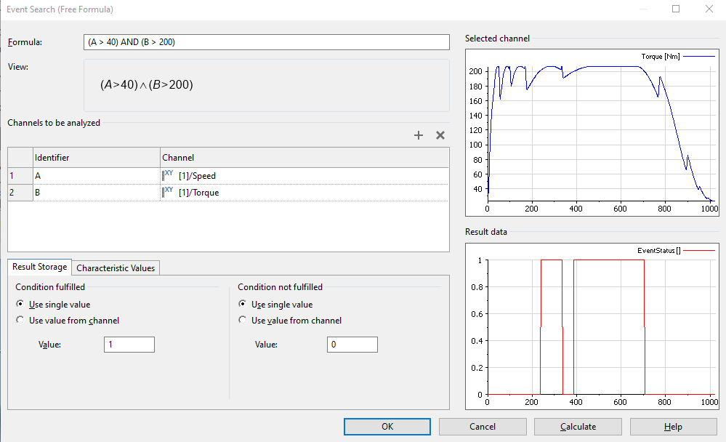Select 'Use single value' for condition fulfilled
Viewport: 726px width, 442px height.
coord(20,305)
